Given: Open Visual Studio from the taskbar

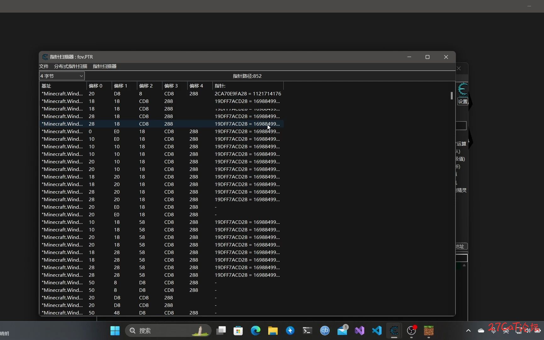Looking at the screenshot, I should point(360,331).
